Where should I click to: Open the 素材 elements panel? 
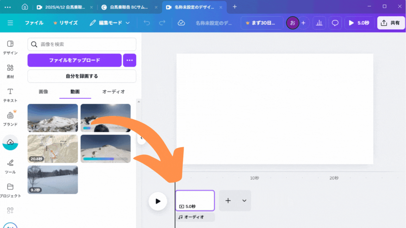10,71
